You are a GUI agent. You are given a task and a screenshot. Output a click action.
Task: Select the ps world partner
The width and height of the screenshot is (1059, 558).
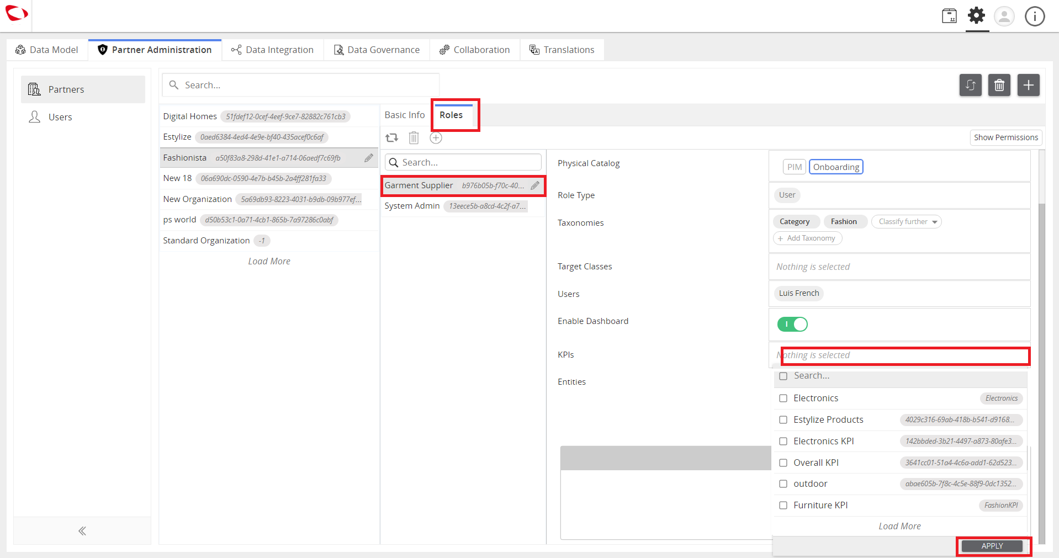[269, 220]
